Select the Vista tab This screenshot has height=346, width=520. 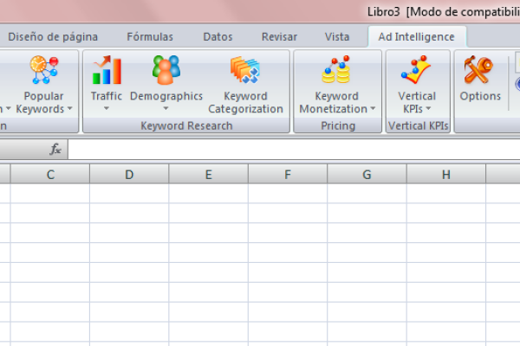pyautogui.click(x=337, y=36)
